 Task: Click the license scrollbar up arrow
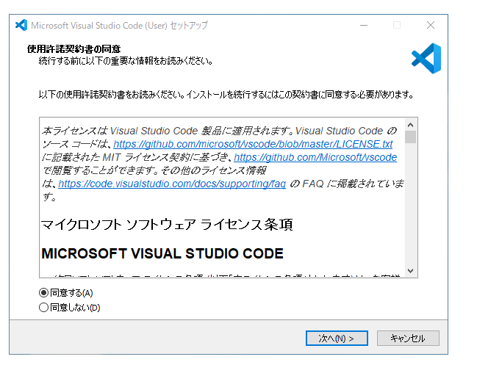(x=410, y=125)
